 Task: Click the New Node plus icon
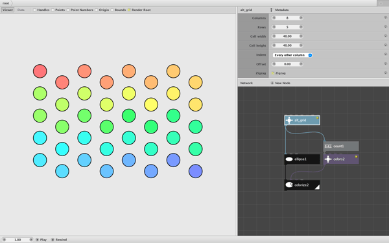[272, 83]
